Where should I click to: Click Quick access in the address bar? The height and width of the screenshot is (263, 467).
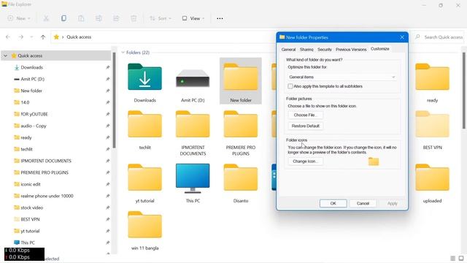click(x=79, y=37)
